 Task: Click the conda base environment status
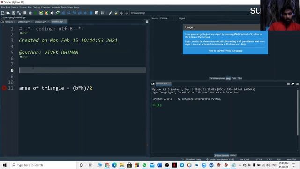point(220,160)
